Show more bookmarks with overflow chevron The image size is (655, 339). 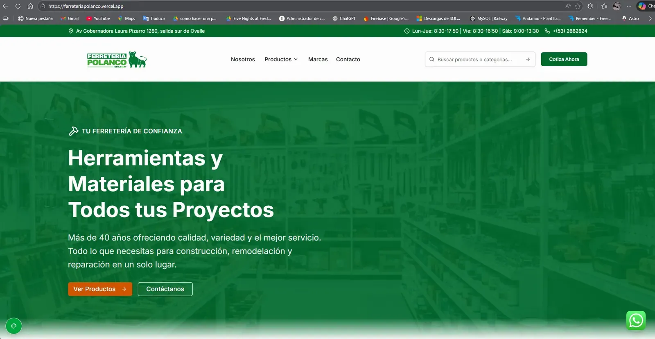(650, 18)
